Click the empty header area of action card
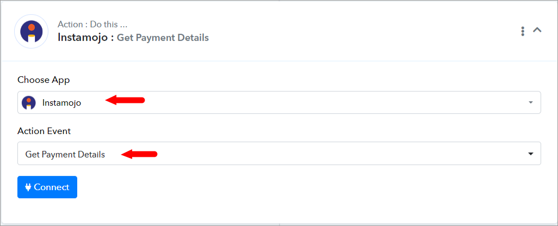558x226 pixels. pos(356,32)
